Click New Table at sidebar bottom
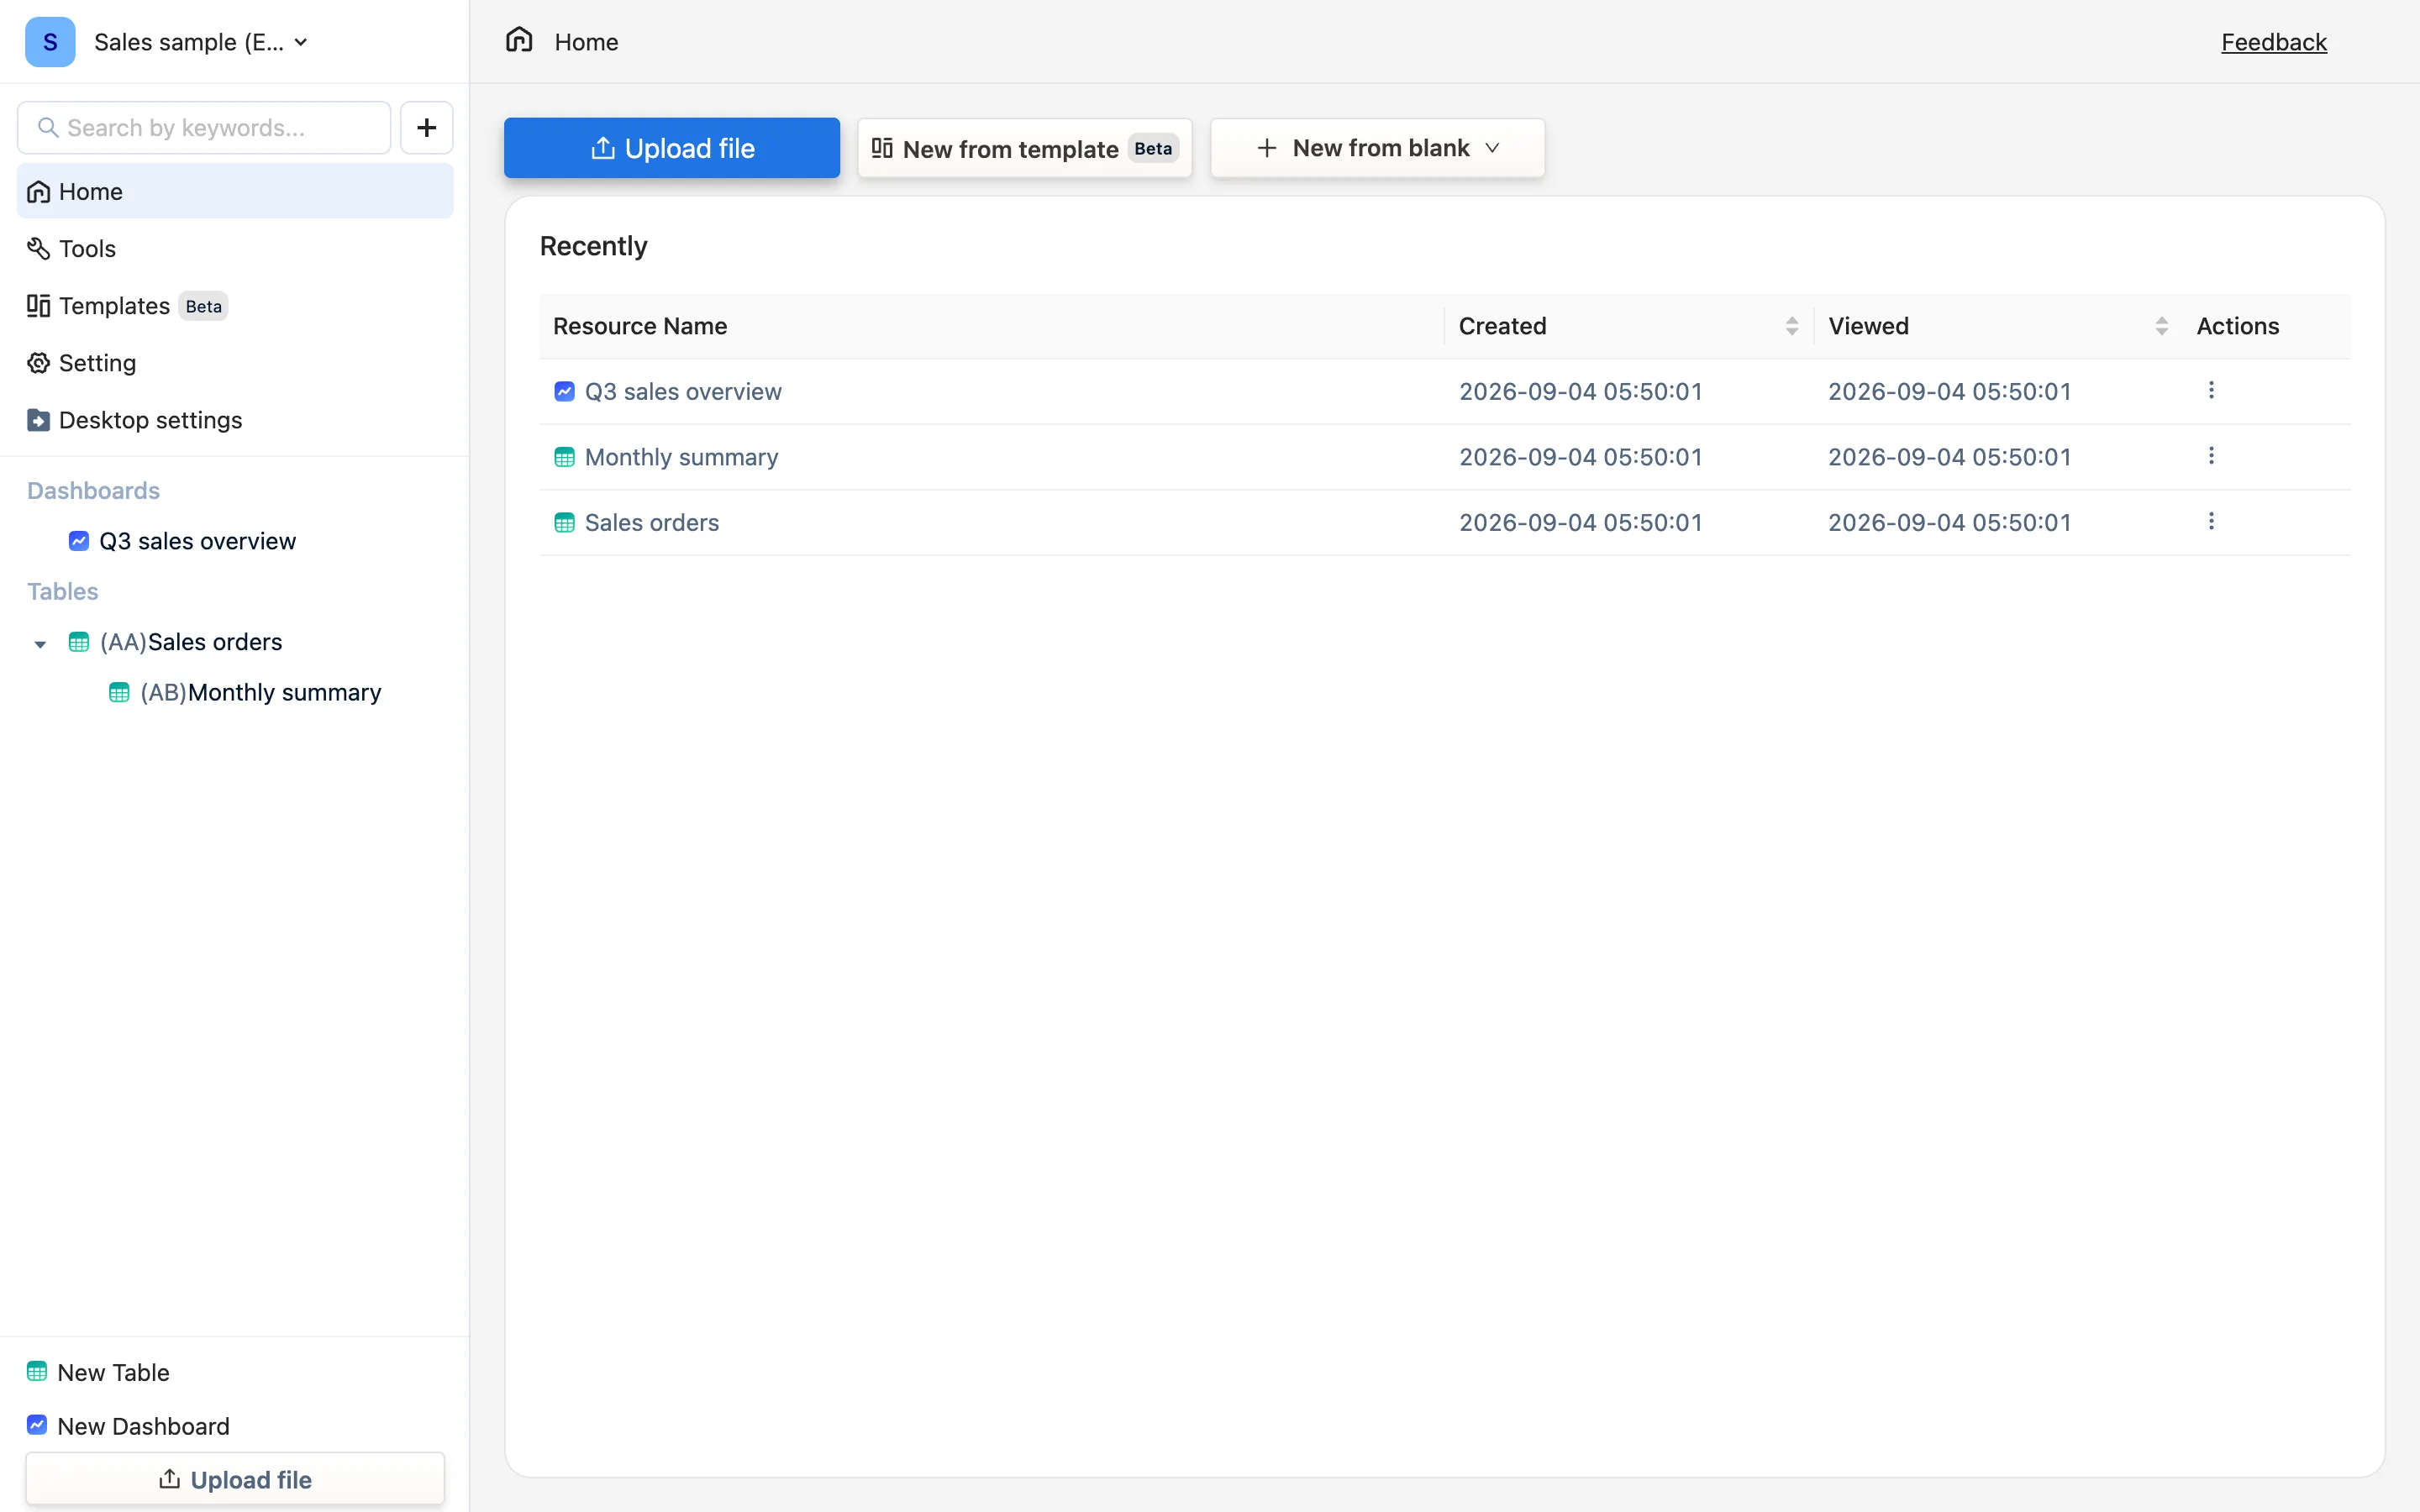This screenshot has width=2420, height=1512. (98, 1372)
